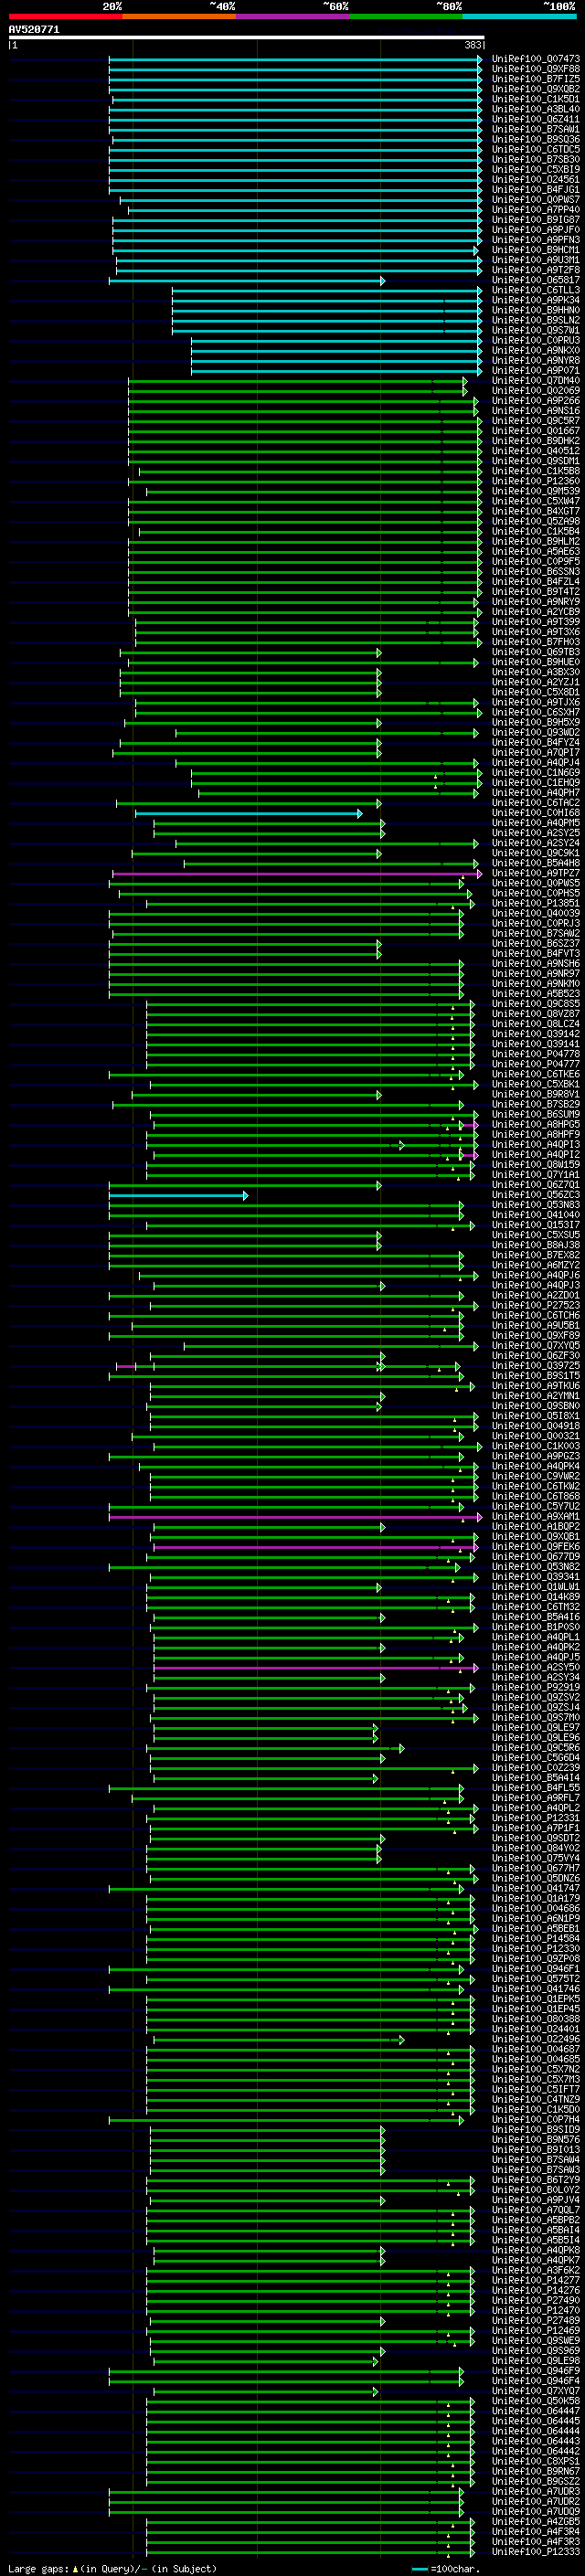The image size is (585, 2576).
Task: Click label UniRef100_A9PK34
Action: 536,301
